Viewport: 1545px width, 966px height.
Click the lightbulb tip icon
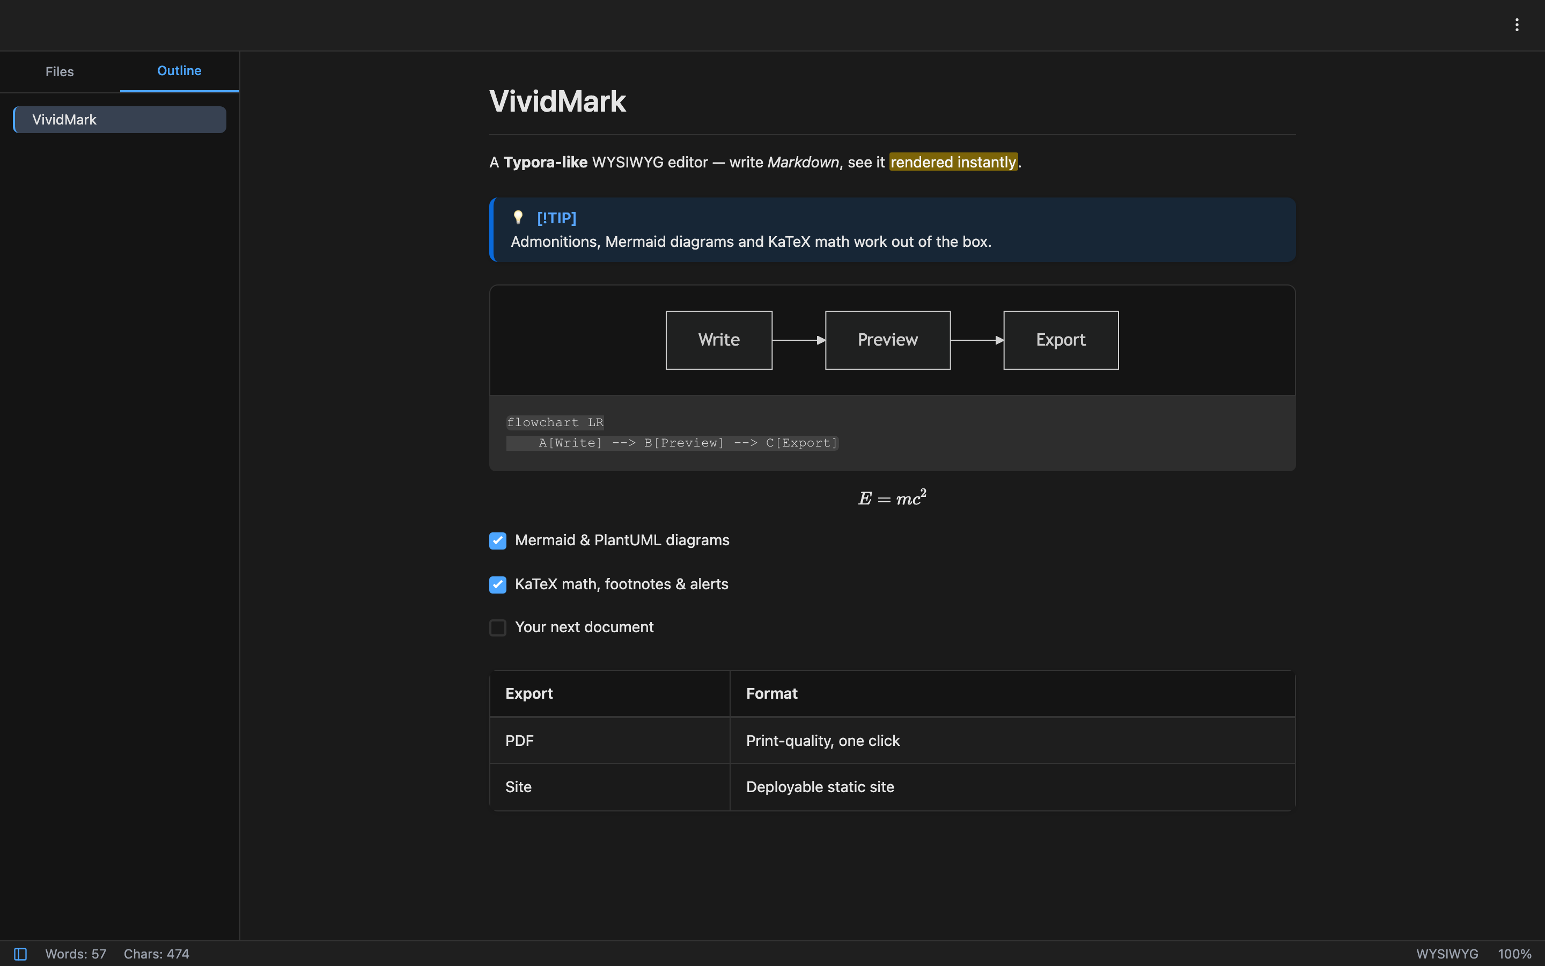click(518, 218)
